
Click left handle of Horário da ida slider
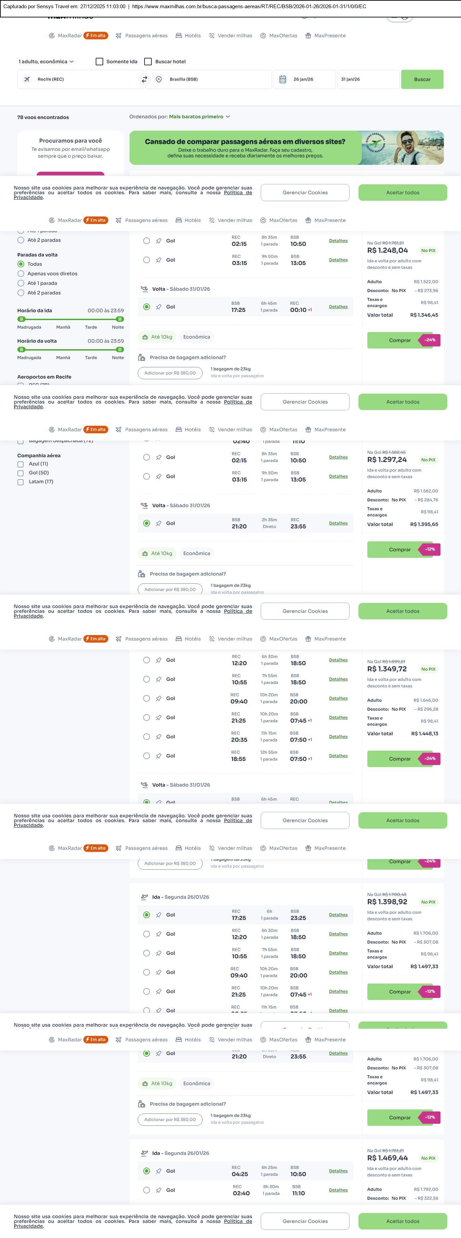[21, 319]
